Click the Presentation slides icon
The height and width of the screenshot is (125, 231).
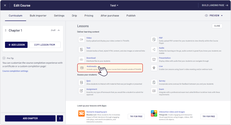[x=154, y=59]
